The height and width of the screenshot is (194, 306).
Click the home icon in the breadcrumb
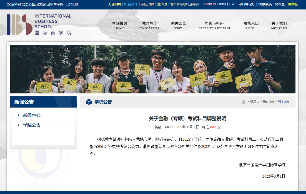[243, 102]
